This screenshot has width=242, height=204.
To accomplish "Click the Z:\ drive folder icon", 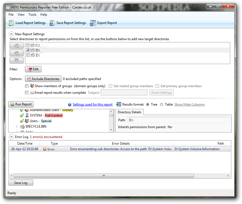I will pyautogui.click(x=33, y=55).
